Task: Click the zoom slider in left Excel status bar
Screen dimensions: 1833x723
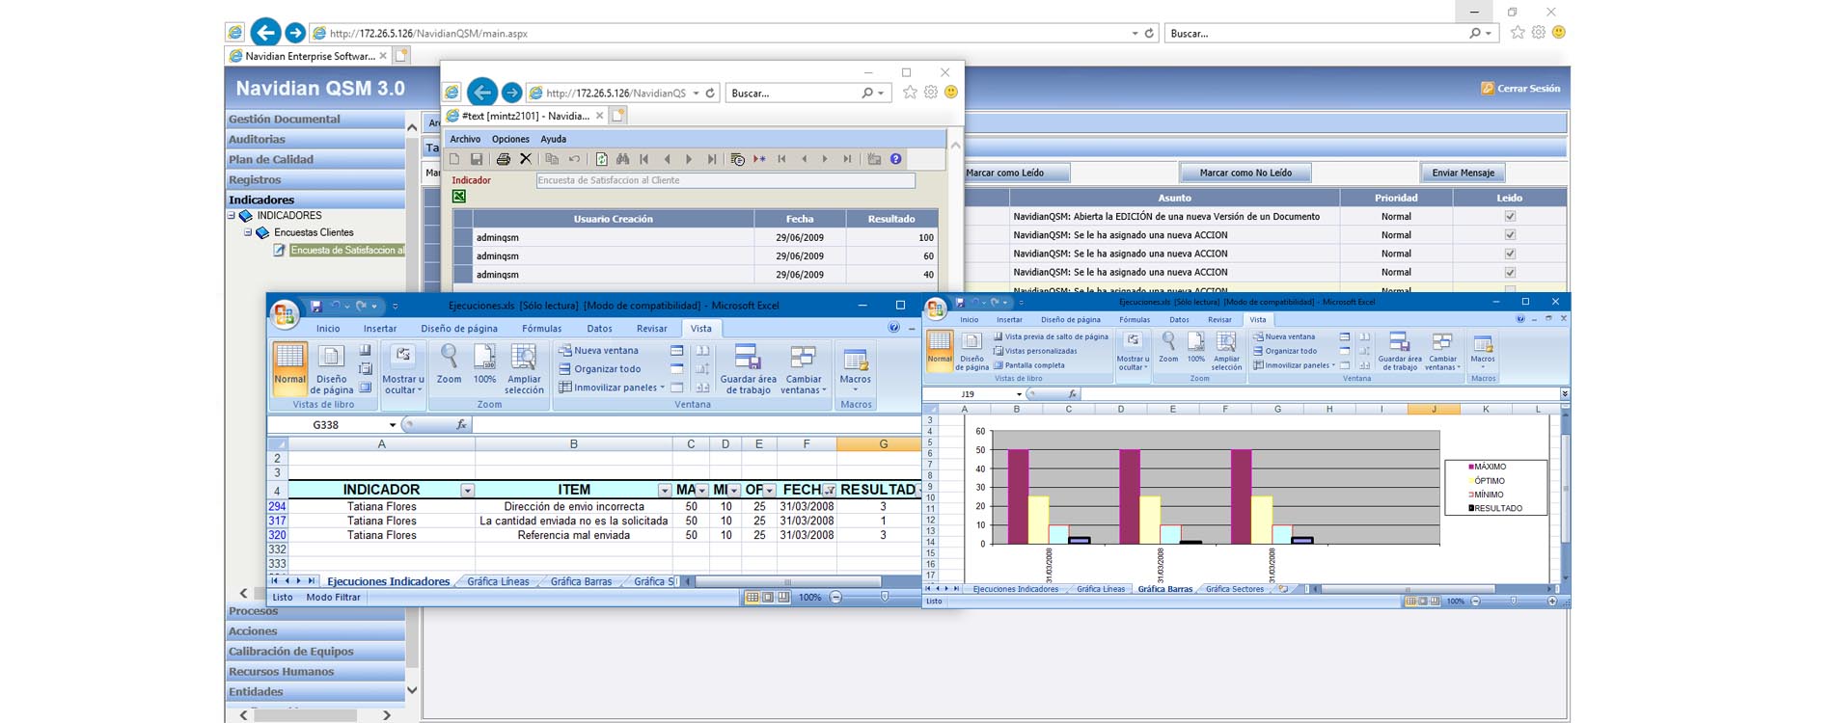Action: pyautogui.click(x=884, y=598)
